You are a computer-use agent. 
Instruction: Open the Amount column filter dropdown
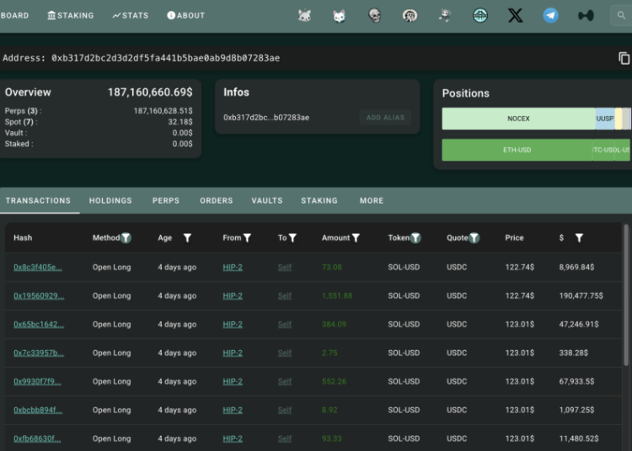click(356, 238)
